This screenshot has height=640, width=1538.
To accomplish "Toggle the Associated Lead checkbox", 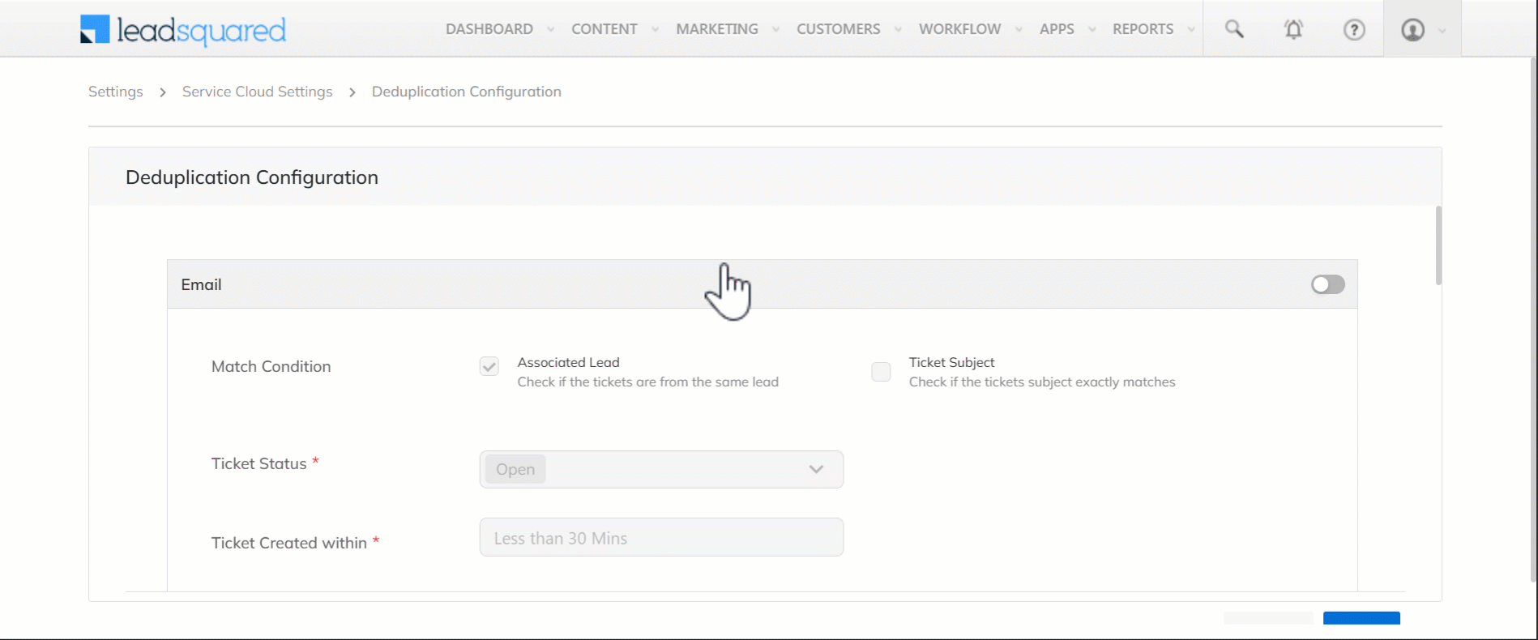I will point(489,366).
